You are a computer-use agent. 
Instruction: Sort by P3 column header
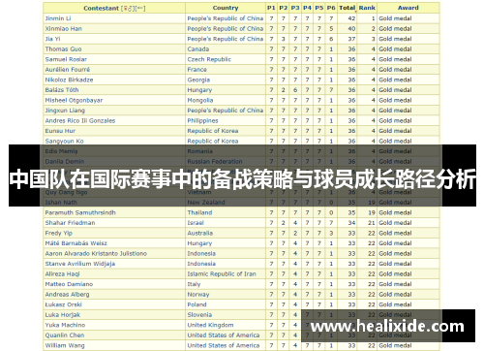[295, 8]
